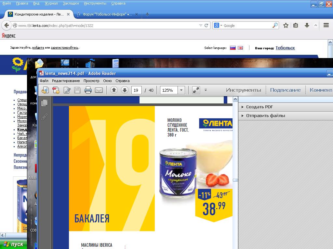The image size is (333, 249).
Task: Open the URL history dropdown arrow in address bar
Action: click(201, 25)
